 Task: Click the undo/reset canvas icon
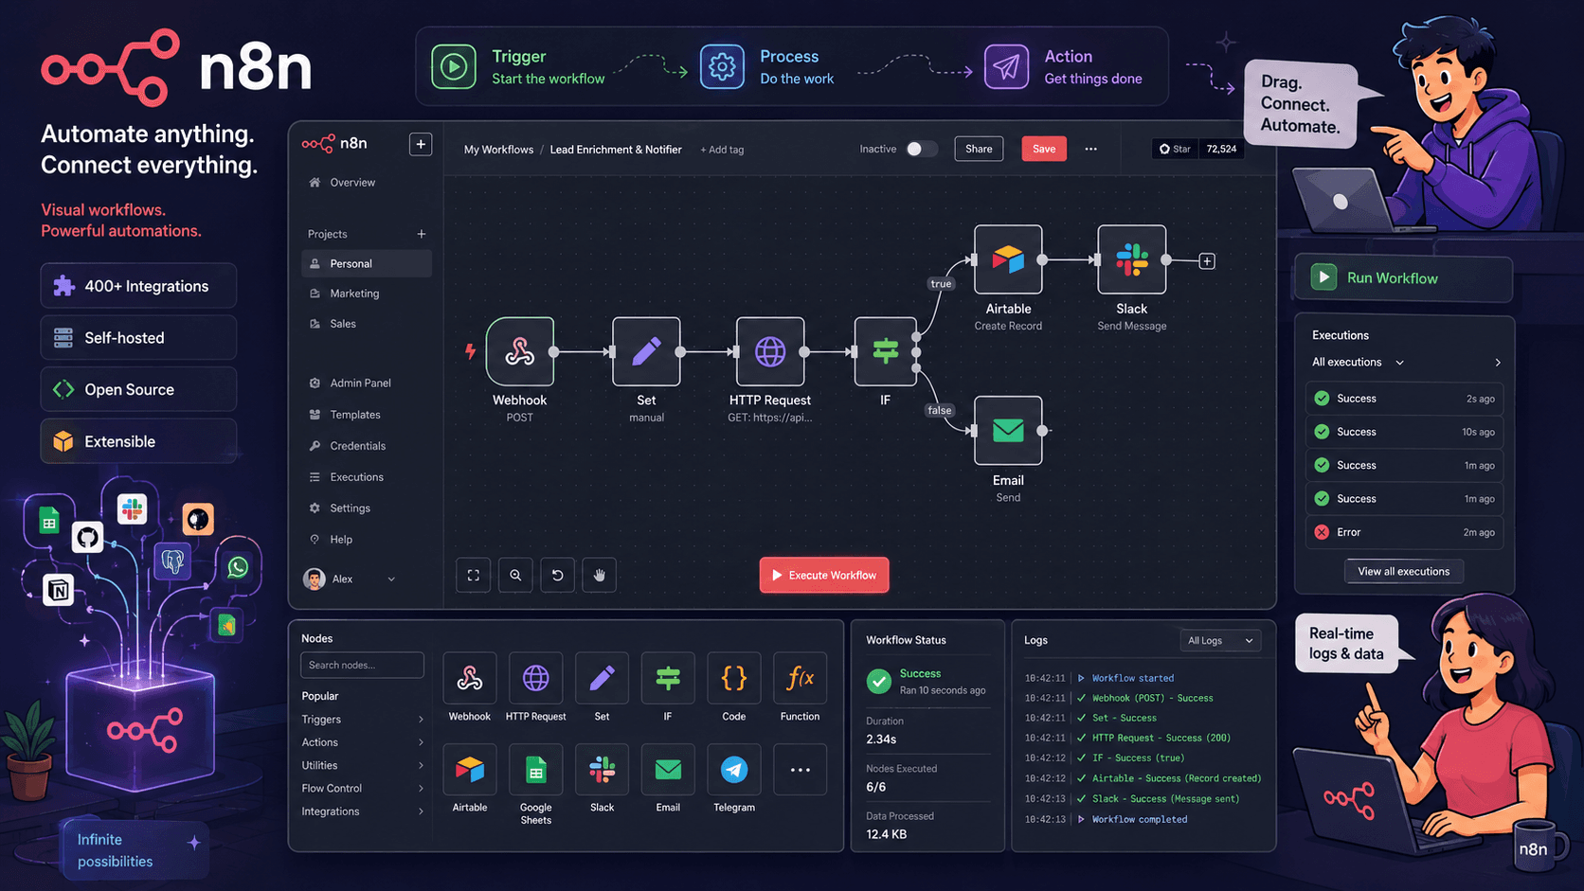coord(557,575)
